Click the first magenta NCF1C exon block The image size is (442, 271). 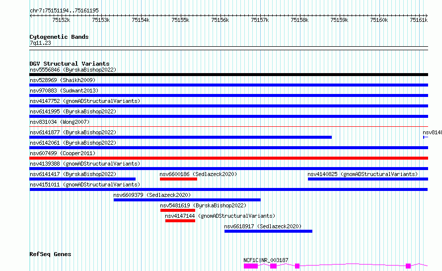click(251, 266)
